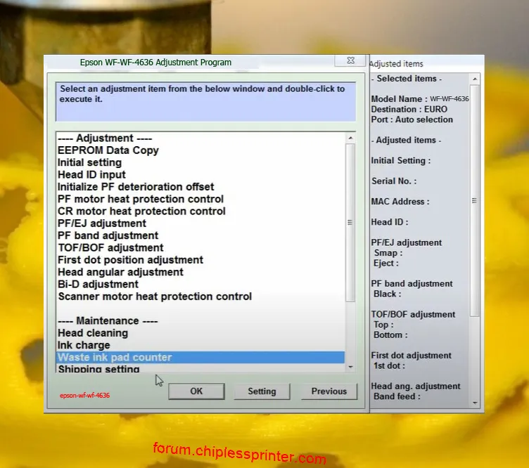Click the adjustment list scrollbar thumb

[x=350, y=222]
